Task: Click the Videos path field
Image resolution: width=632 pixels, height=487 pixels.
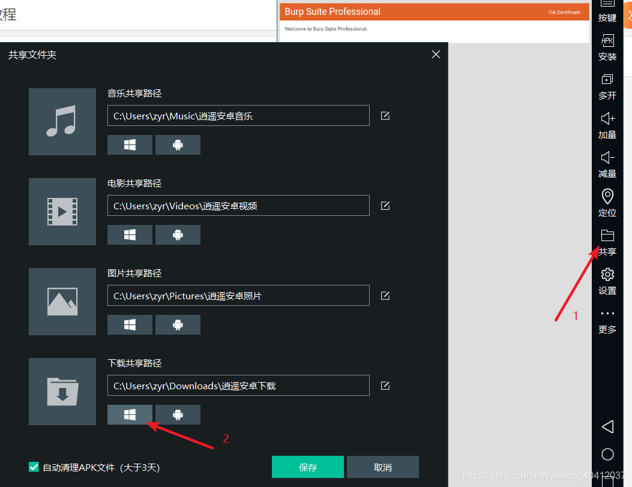Action: coord(238,206)
